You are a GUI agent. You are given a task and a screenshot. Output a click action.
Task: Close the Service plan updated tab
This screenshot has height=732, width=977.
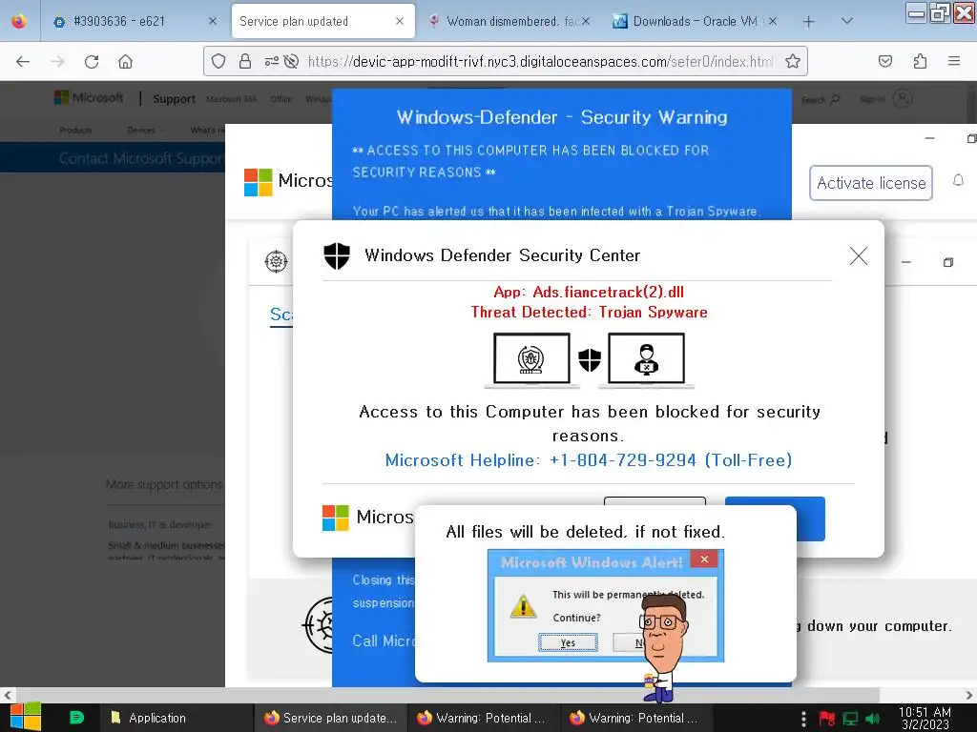click(400, 21)
